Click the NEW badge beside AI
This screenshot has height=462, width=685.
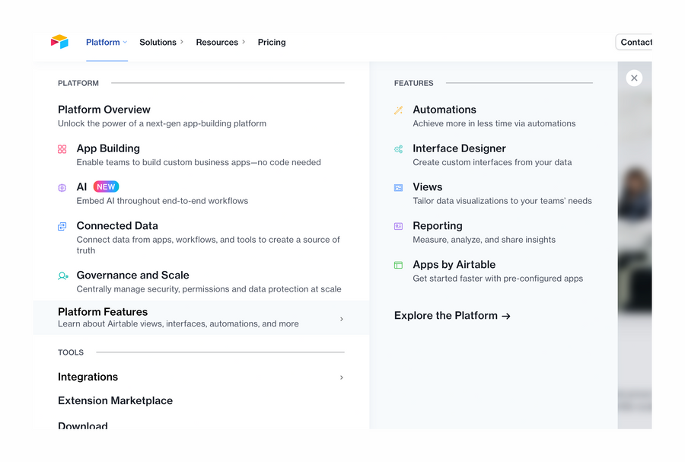[x=106, y=186]
